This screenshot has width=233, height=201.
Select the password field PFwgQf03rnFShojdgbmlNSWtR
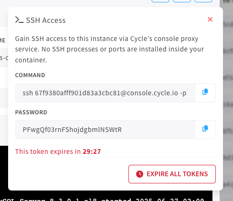(105, 130)
